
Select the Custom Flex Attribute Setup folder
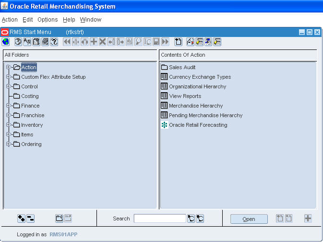tap(53, 77)
